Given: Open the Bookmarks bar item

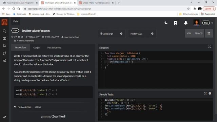Looking at the screenshot, I should click(20, 14).
